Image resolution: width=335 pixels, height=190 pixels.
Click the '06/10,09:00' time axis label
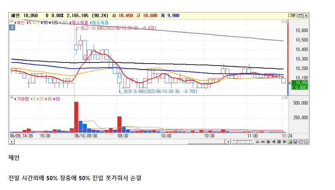[86, 136]
